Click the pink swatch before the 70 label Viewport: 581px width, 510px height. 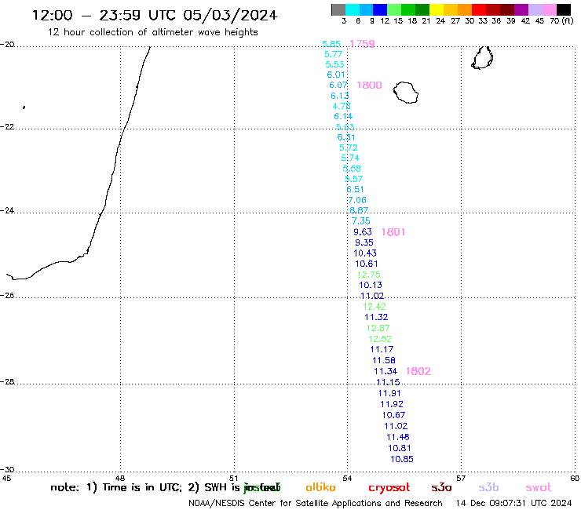(549, 9)
